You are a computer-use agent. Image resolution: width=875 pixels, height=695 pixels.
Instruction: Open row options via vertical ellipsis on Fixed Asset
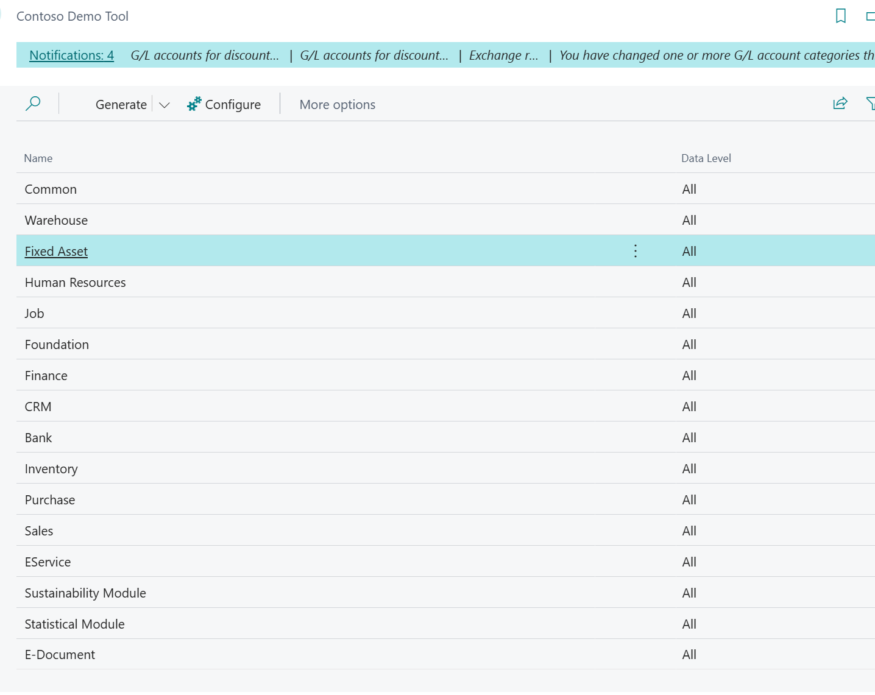point(635,250)
